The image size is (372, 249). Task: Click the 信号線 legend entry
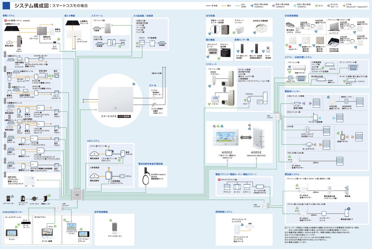[212, 6]
